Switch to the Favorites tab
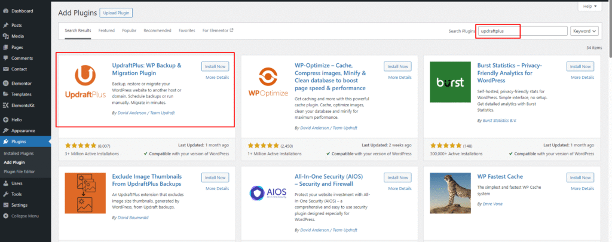Screen dimensions: 612x242 pyautogui.click(x=187, y=30)
